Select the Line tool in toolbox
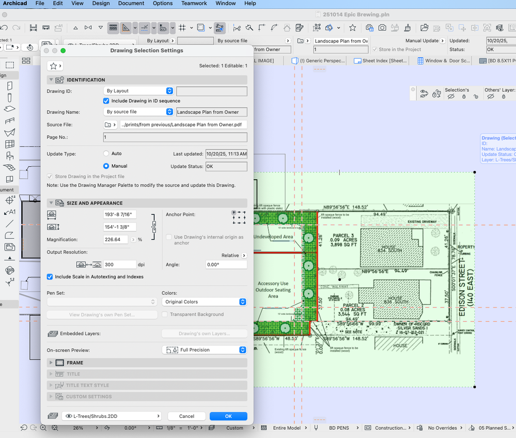Image resolution: width=516 pixels, height=438 pixels. coord(9,224)
